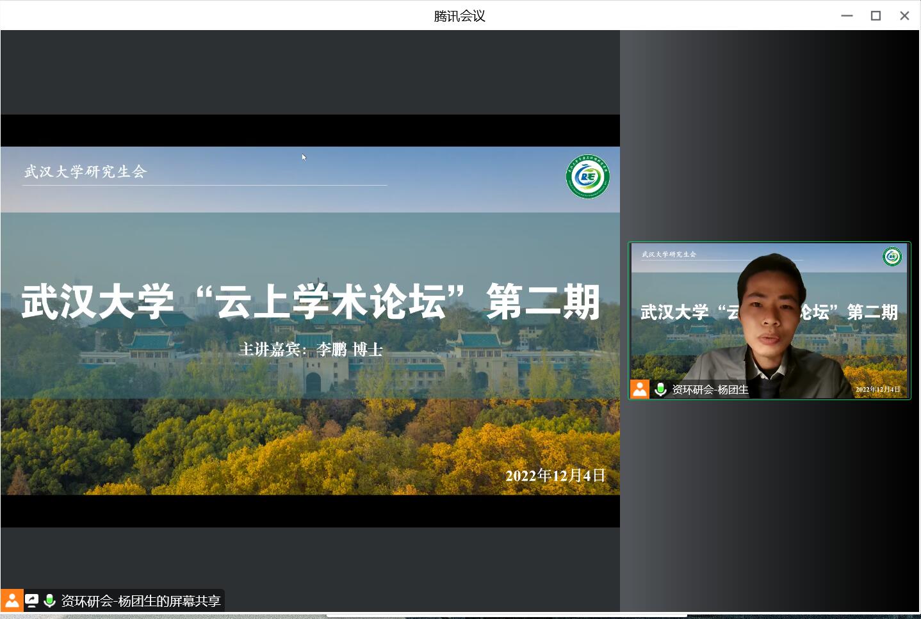Minimize the 腾讯会议 window
This screenshot has width=921, height=619.
tap(847, 15)
